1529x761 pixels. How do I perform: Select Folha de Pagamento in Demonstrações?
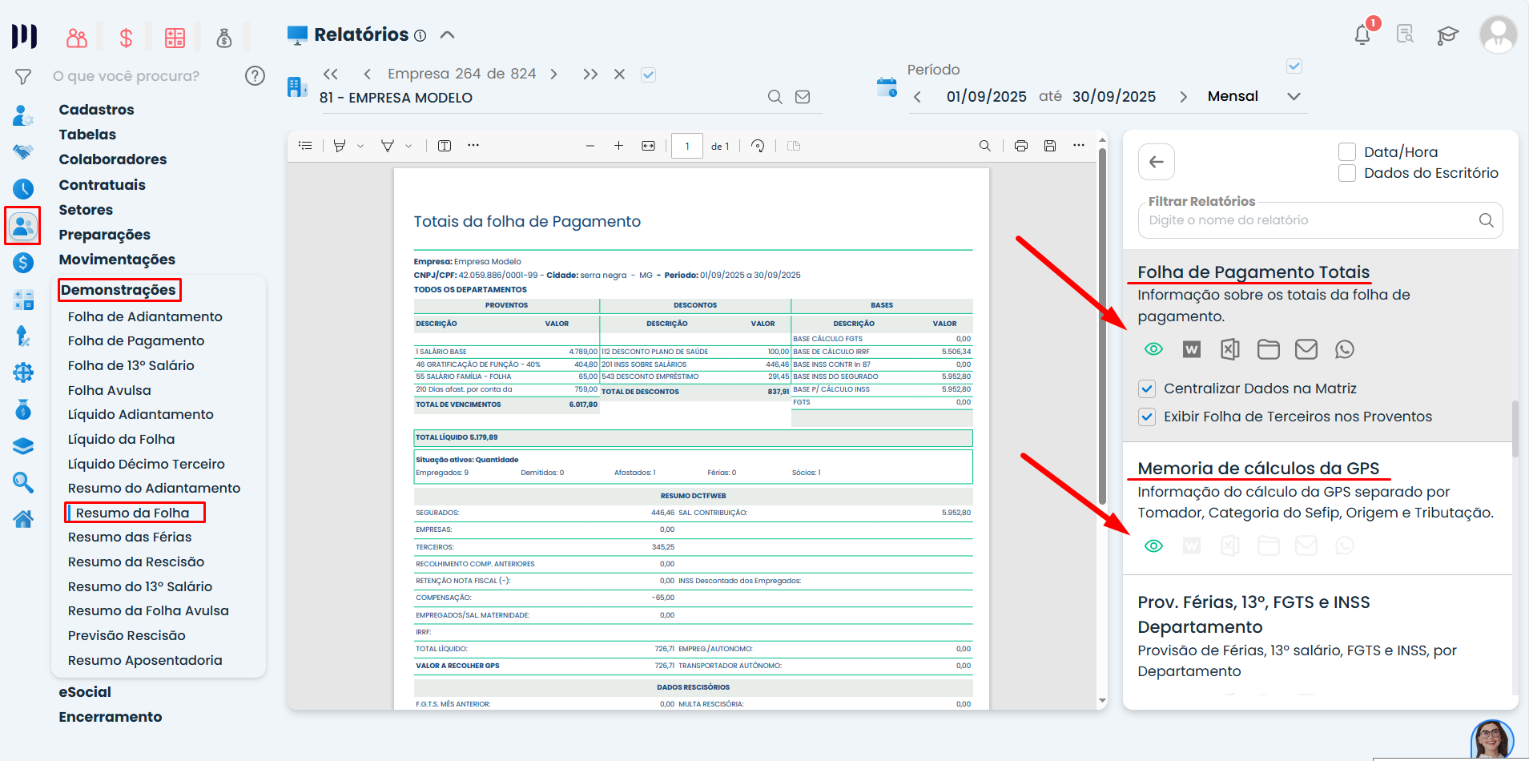[136, 341]
